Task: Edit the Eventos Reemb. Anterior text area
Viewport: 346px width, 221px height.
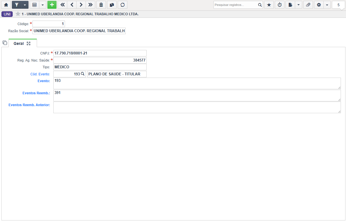Action: 197,108
